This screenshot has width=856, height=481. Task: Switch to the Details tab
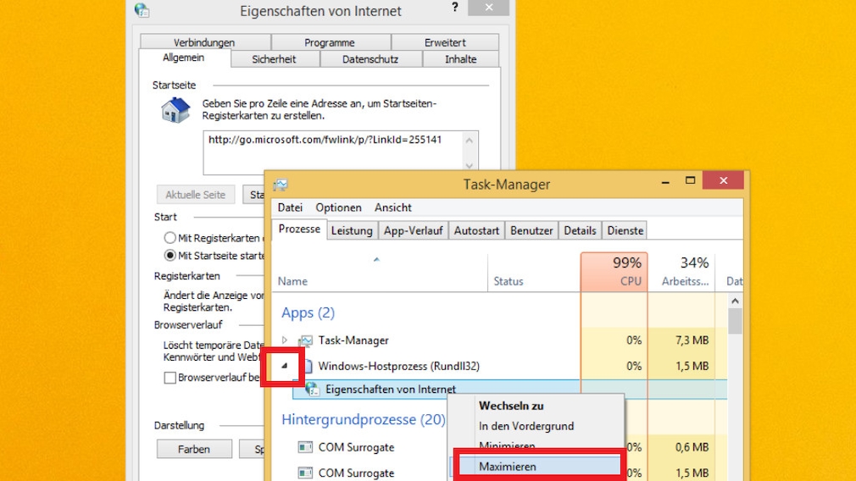pos(580,230)
